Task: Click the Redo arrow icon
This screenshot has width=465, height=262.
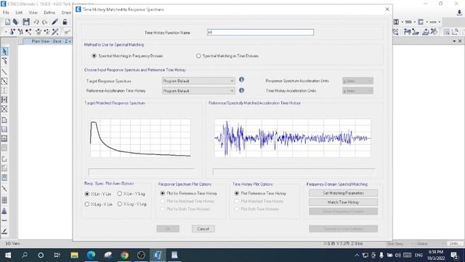Action: (x=45, y=22)
